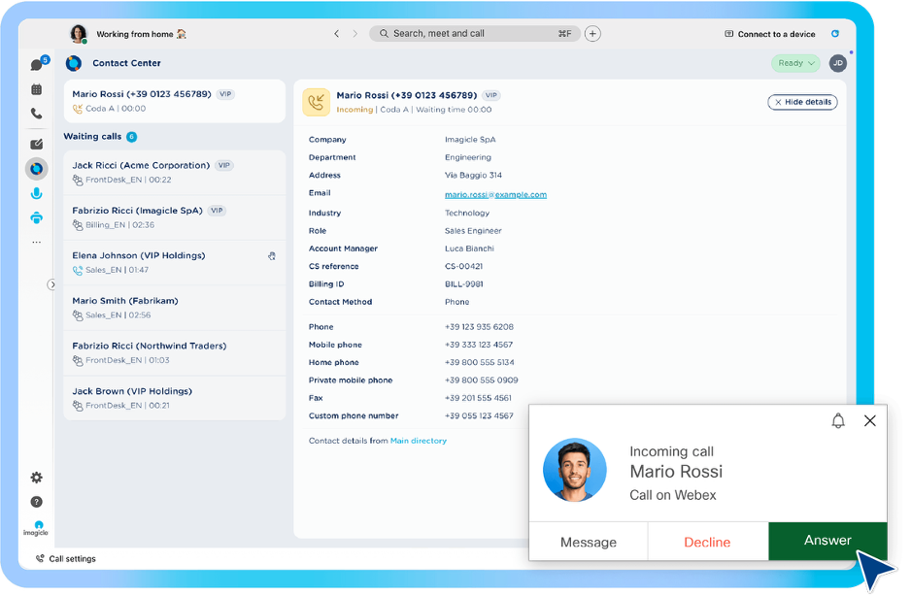Image resolution: width=911 pixels, height=596 pixels.
Task: Open the microphone recording icon in sidebar
Action: [37, 193]
